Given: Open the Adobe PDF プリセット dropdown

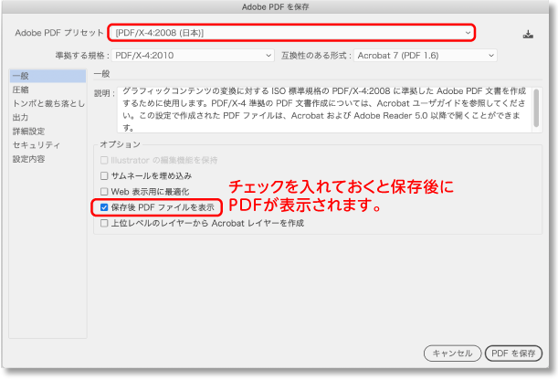Looking at the screenshot, I should (x=291, y=33).
